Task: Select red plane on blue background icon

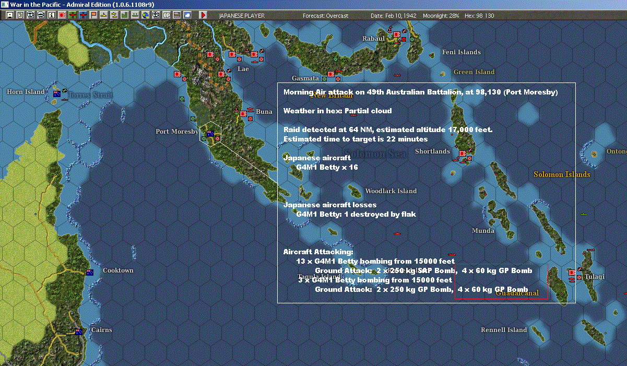Action: click(x=83, y=15)
